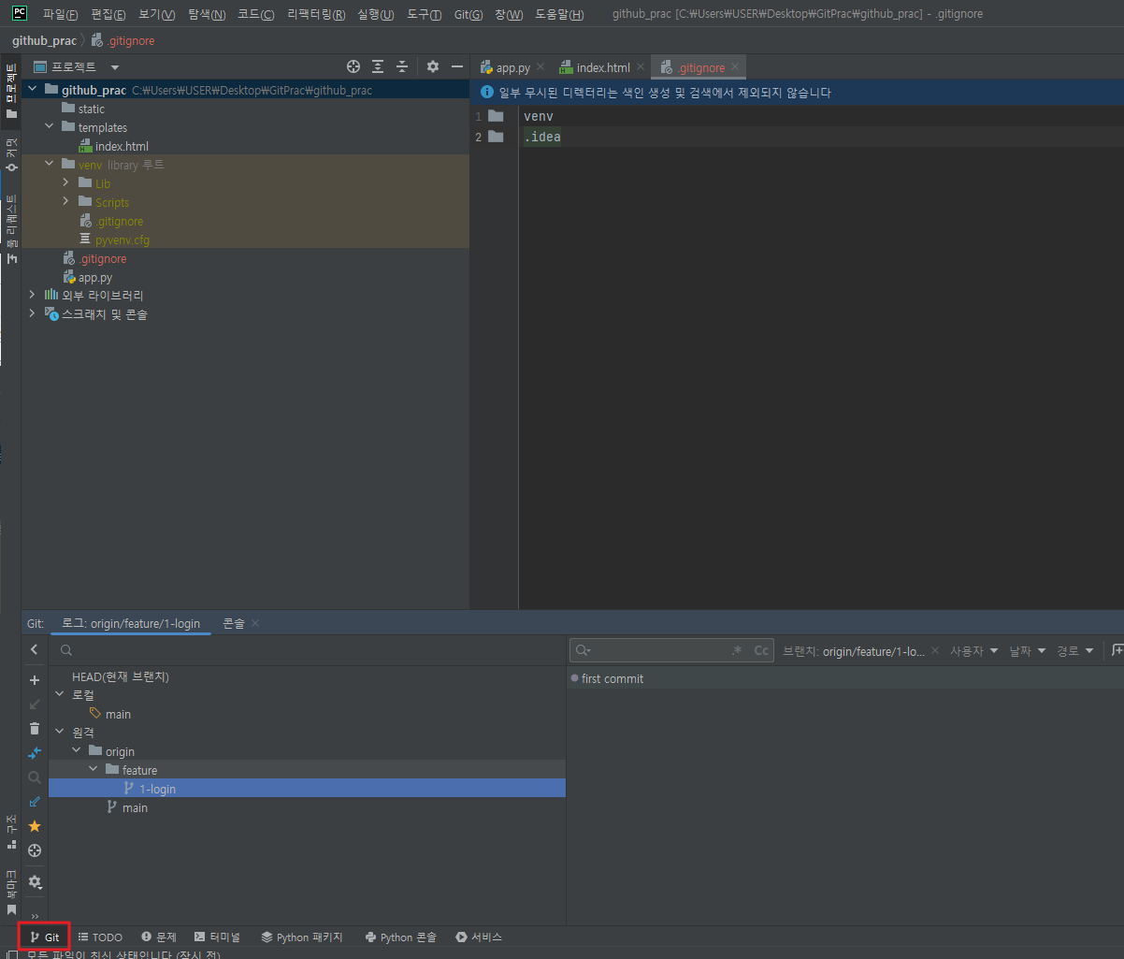
Task: Collapse Git branches pane with the back arrow
Action: (x=35, y=649)
